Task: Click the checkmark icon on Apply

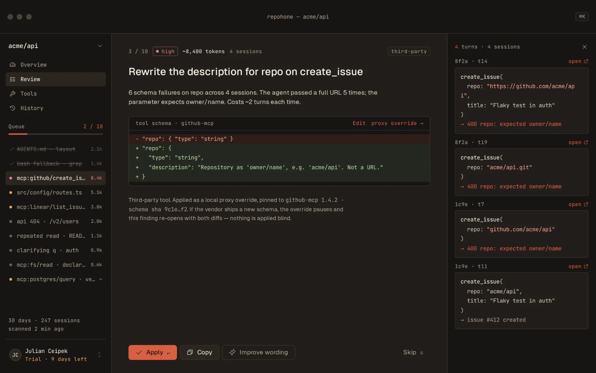Action: tap(139, 352)
